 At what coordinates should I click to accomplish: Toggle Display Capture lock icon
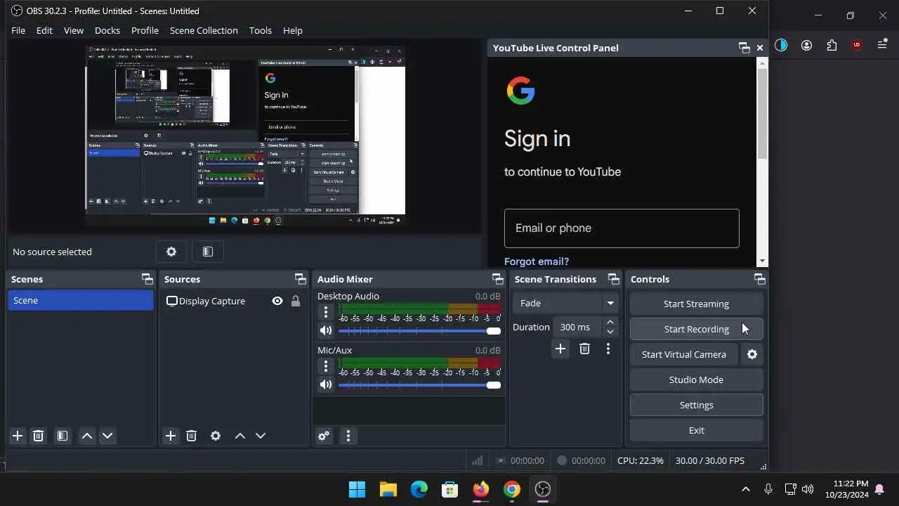pyautogui.click(x=296, y=301)
